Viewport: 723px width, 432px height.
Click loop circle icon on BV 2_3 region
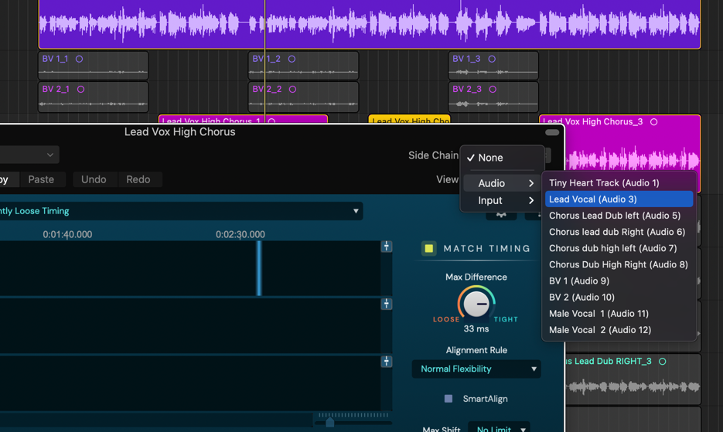[x=493, y=89]
